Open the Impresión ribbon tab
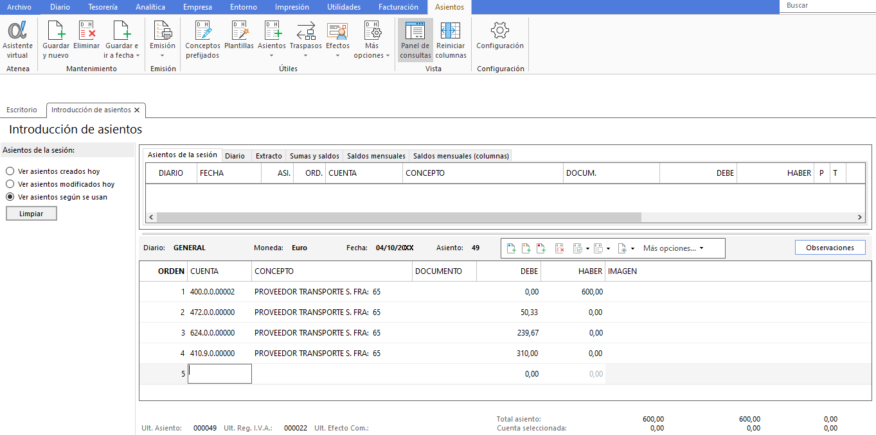The image size is (876, 435). click(292, 7)
